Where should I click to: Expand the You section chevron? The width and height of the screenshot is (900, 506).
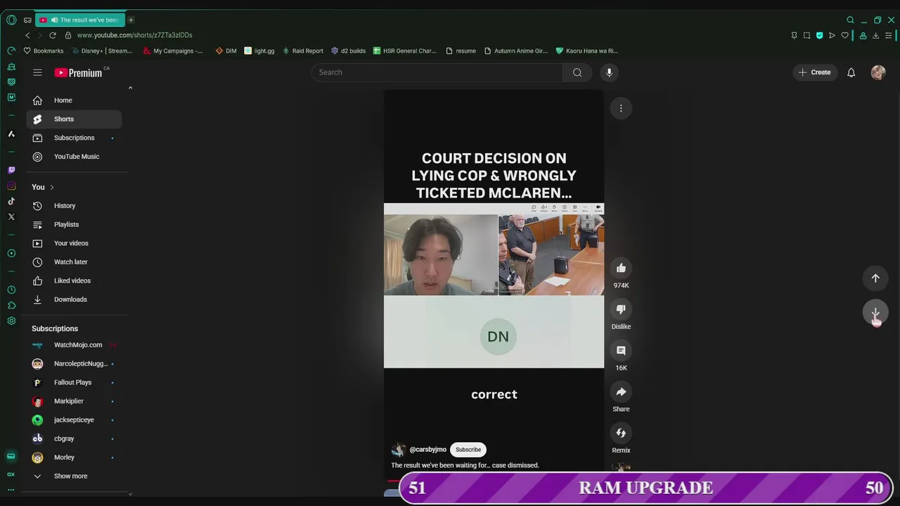[x=51, y=187]
